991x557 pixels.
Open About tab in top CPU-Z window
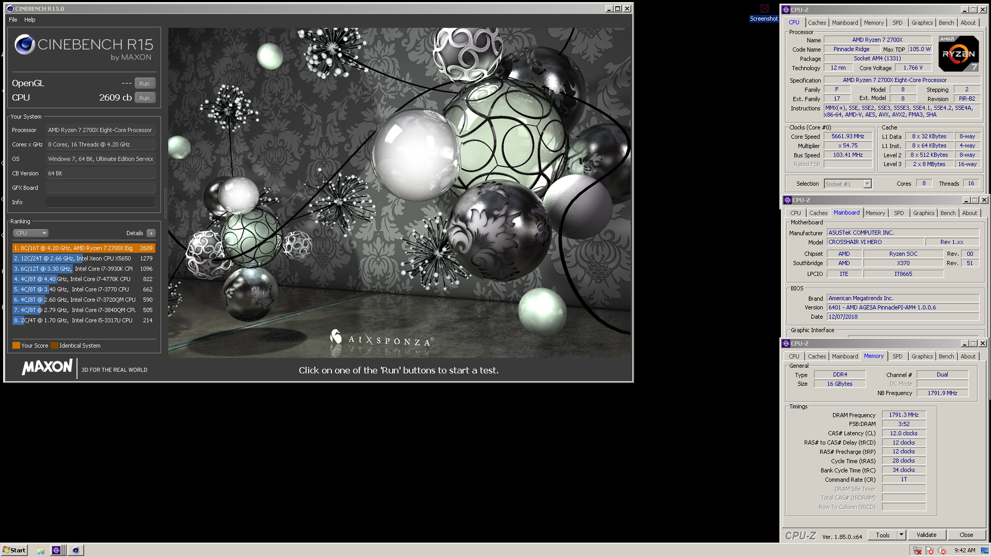968,23
